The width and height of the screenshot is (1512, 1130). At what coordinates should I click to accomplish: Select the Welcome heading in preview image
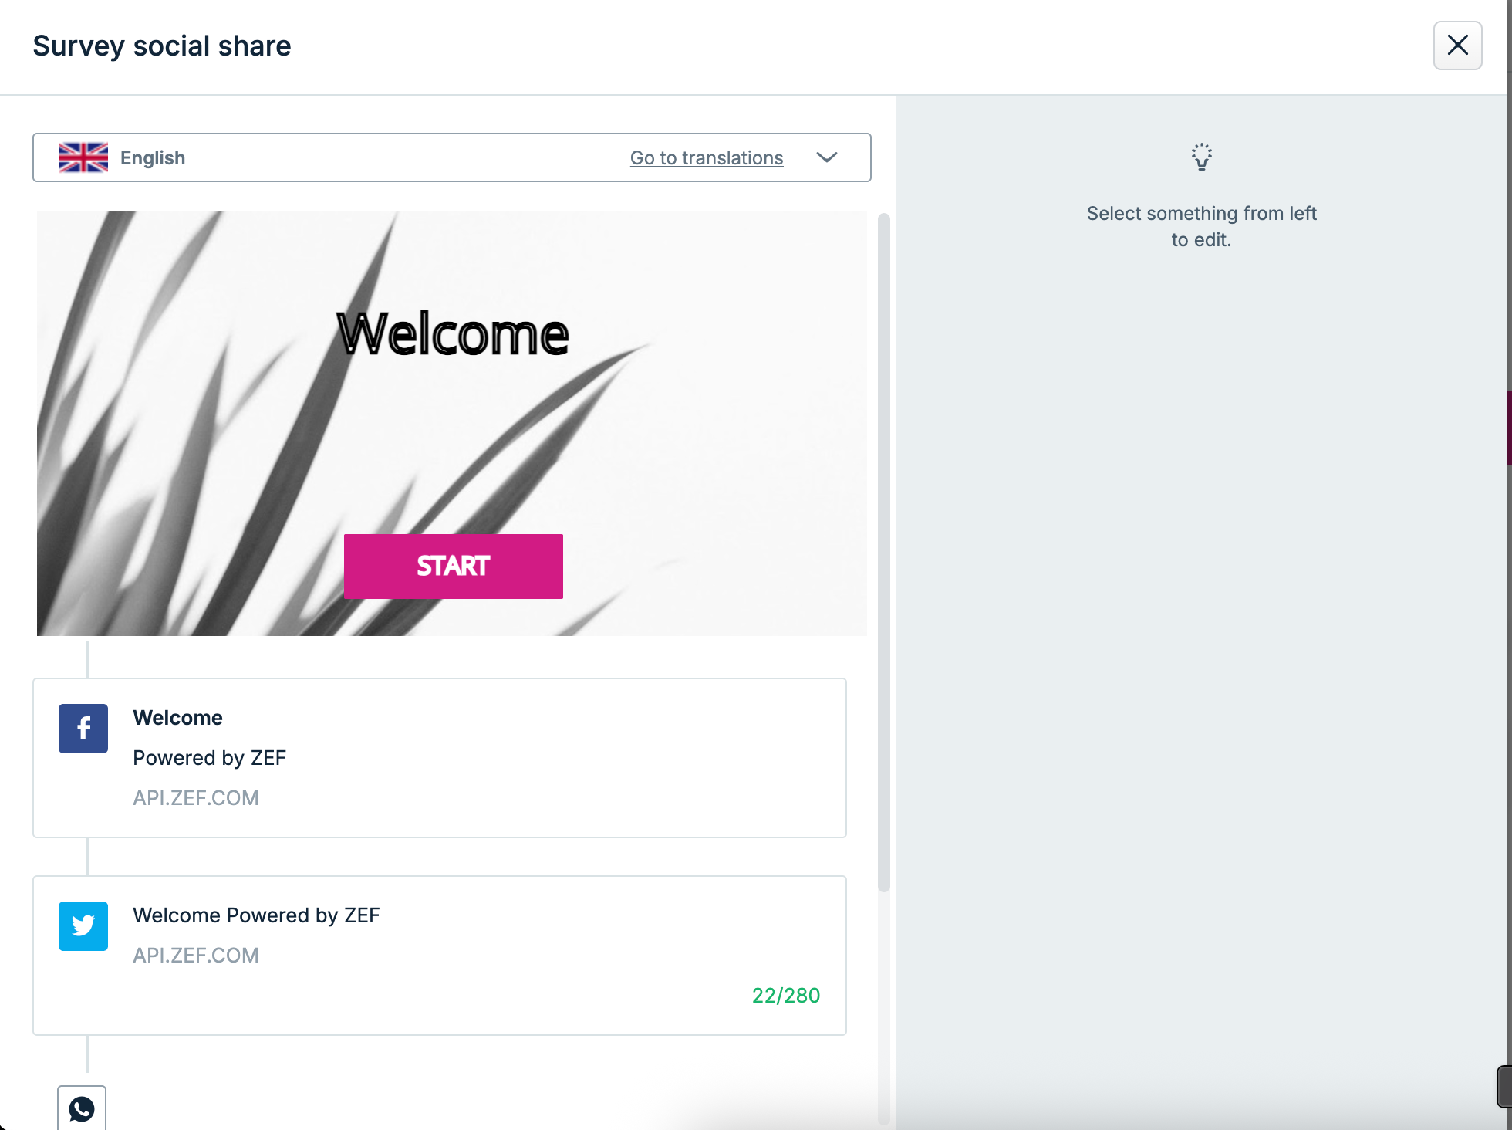(453, 334)
